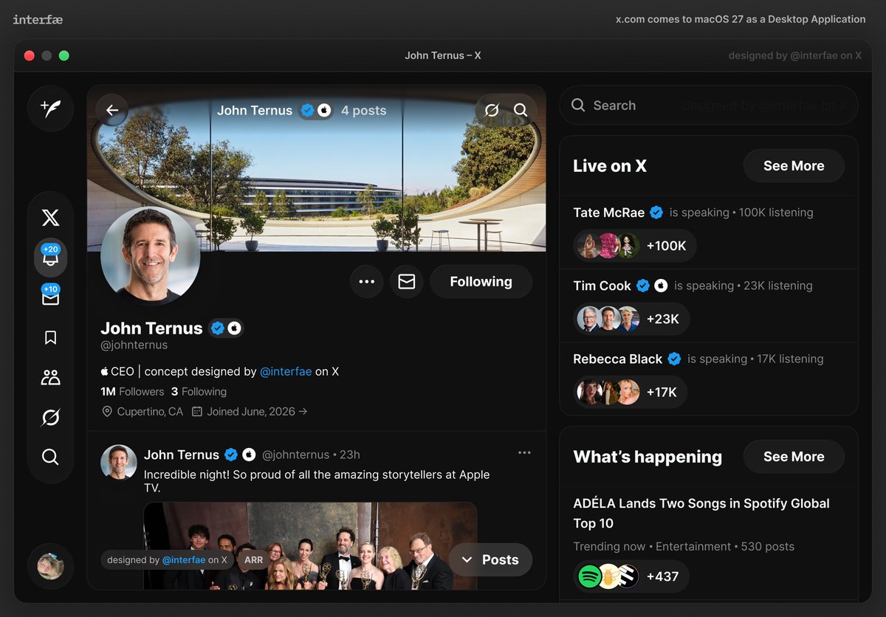Image resolution: width=886 pixels, height=617 pixels.
Task: Click the verified badge next to John Ternus name
Action: pyautogui.click(x=218, y=328)
